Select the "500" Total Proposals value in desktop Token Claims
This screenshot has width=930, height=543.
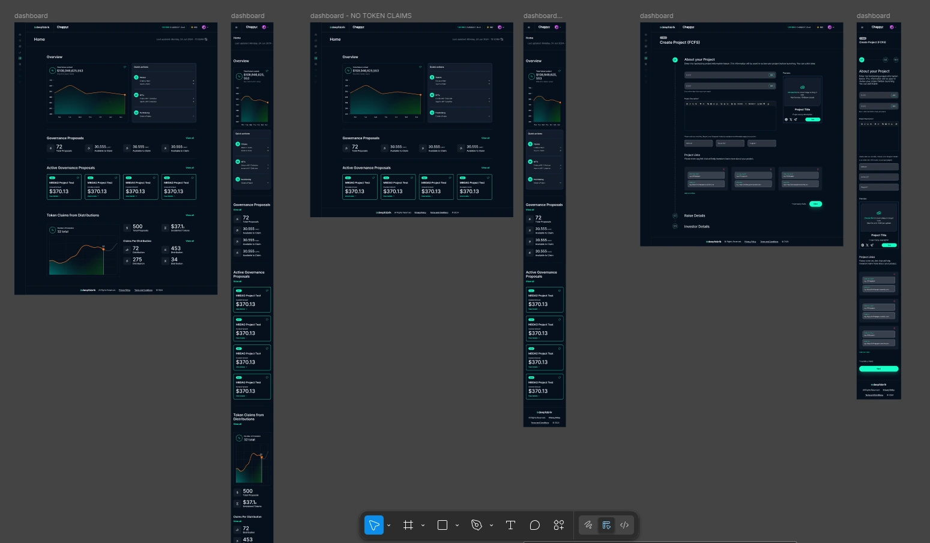(x=137, y=226)
